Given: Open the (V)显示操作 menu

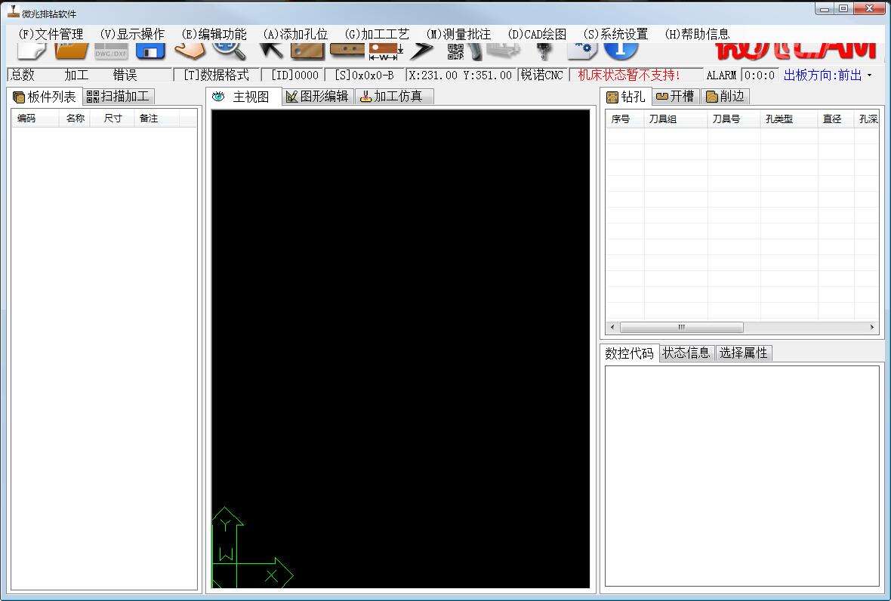Looking at the screenshot, I should (x=132, y=34).
